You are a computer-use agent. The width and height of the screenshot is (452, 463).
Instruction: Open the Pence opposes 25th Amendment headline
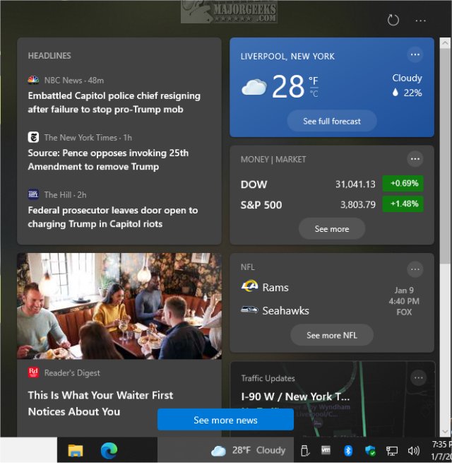click(x=108, y=160)
